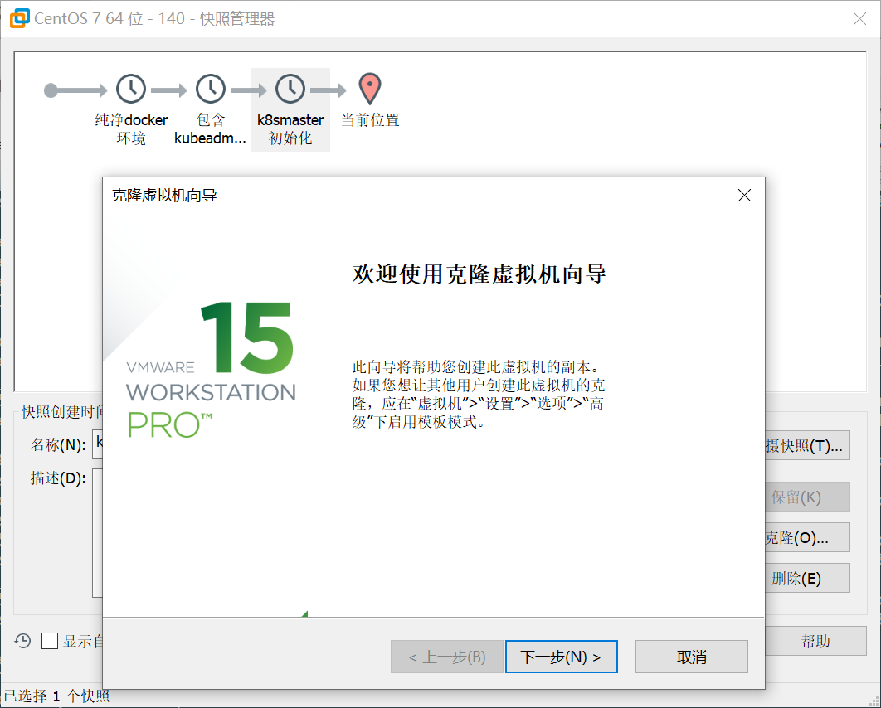Select the 包含kubeadm snapshot clock icon
Viewport: 881px width, 708px height.
(x=210, y=89)
